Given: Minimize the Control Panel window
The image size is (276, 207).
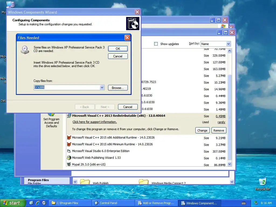Looking at the screenshot, I should click(x=212, y=20).
